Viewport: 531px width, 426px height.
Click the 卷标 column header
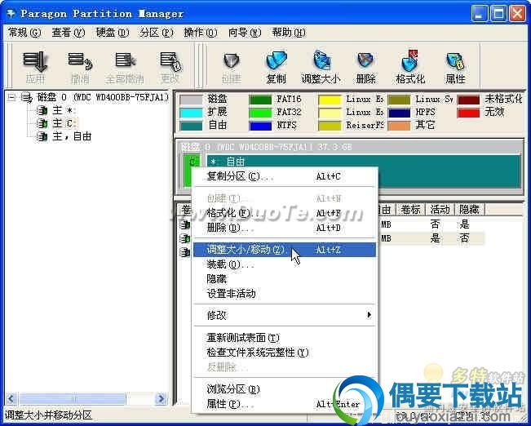[x=410, y=210]
